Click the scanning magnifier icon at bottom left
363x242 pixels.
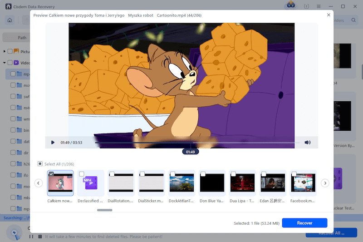click(x=15, y=233)
